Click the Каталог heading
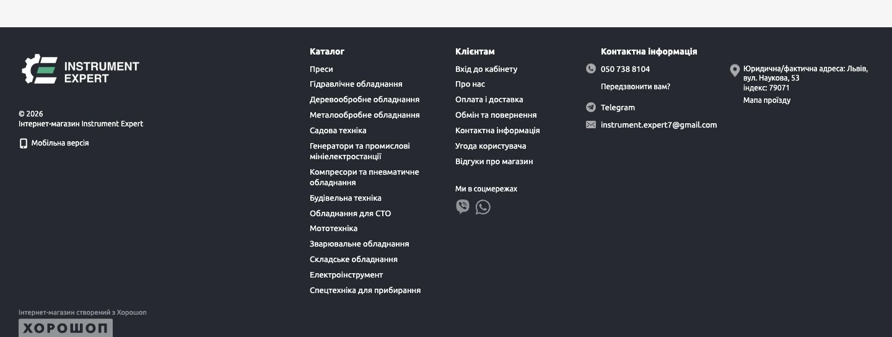 click(327, 51)
